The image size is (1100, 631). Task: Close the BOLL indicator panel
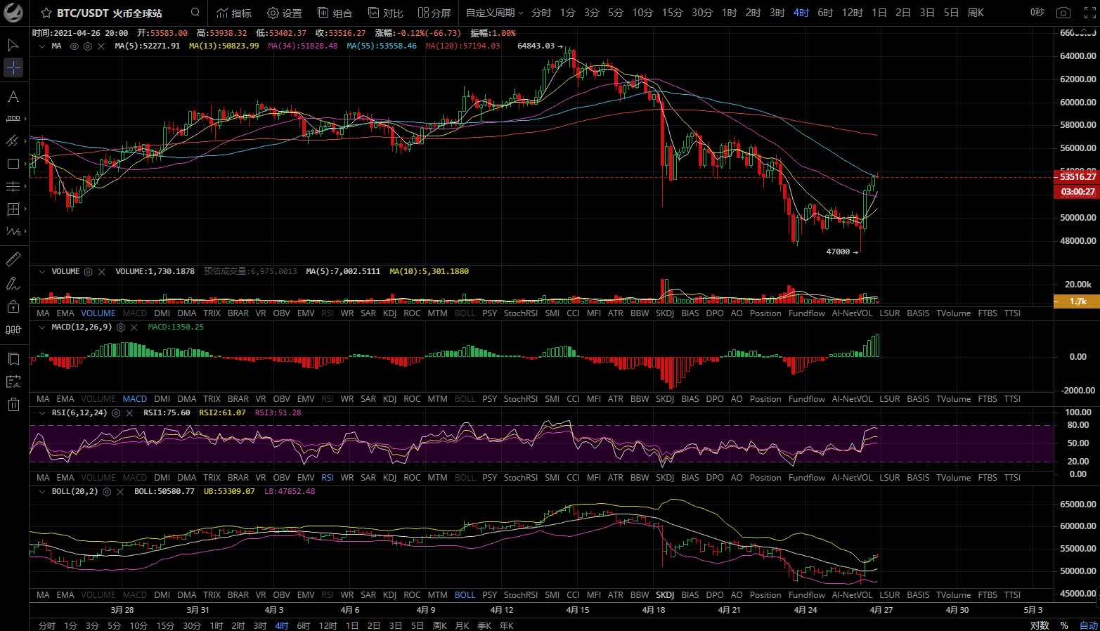coord(120,491)
